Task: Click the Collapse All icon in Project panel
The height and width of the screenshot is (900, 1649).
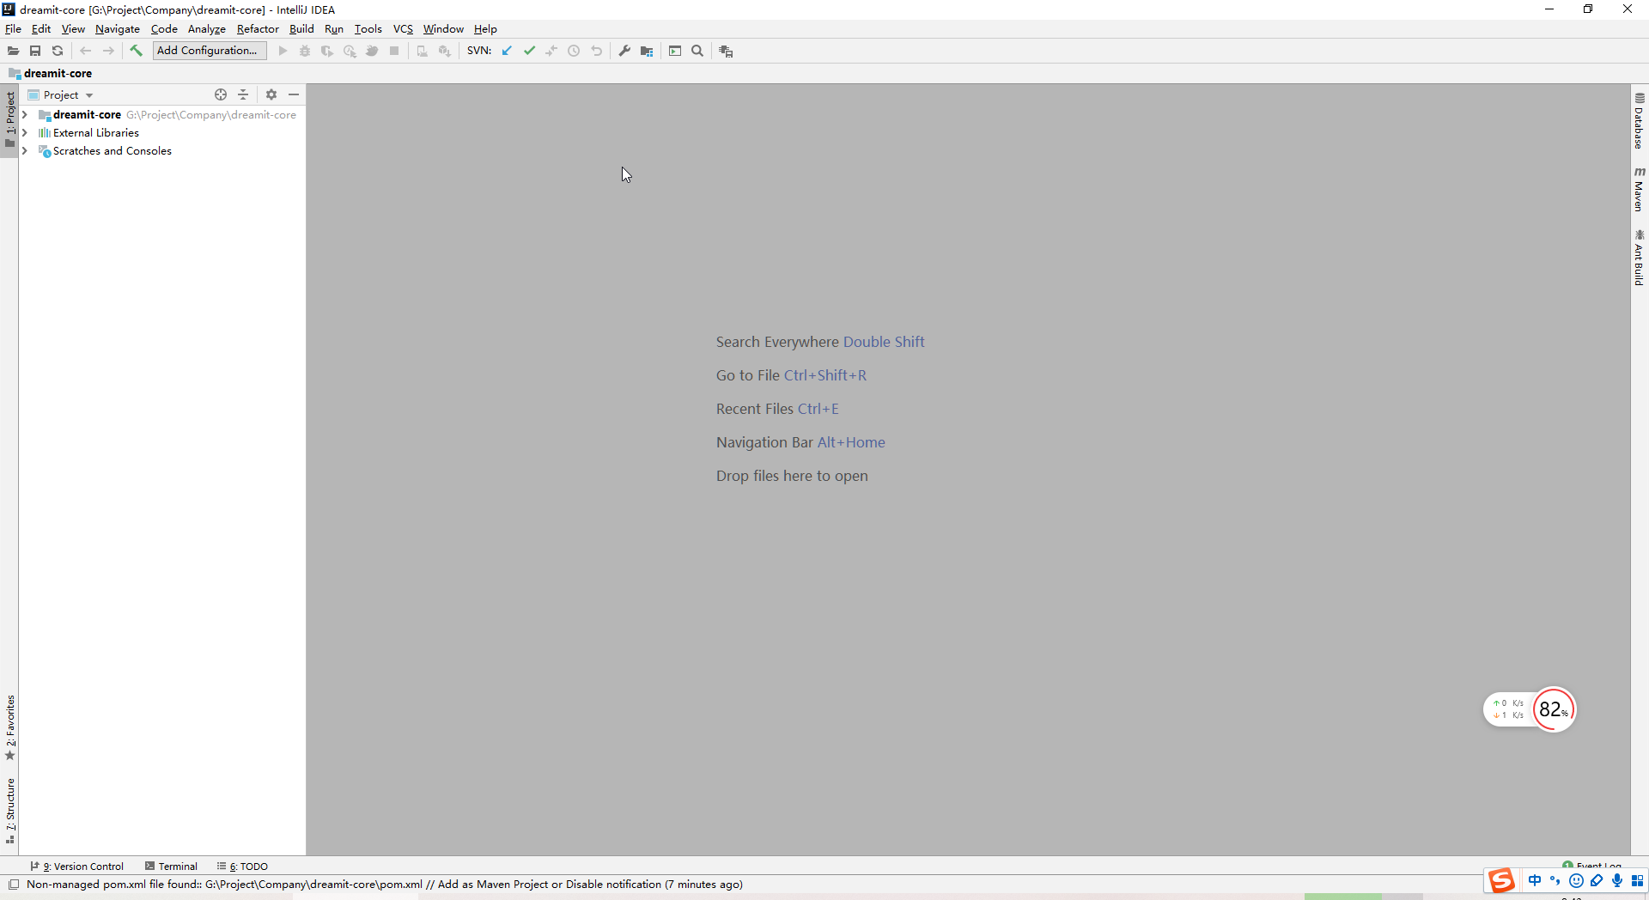Action: coord(243,94)
